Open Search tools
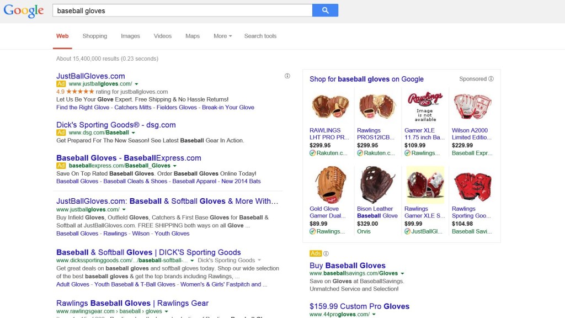Screen dimensions: 565x318 [x=260, y=36]
